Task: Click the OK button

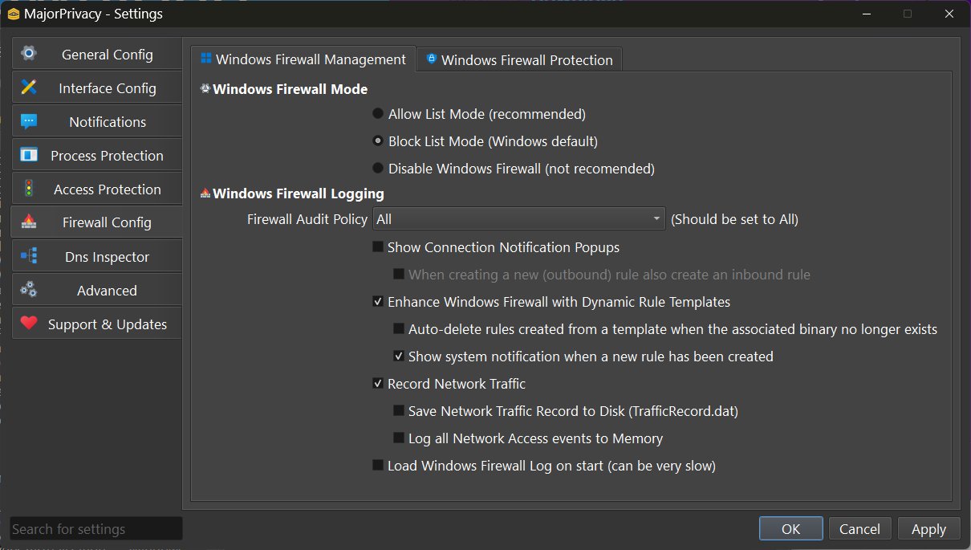Action: click(x=791, y=528)
